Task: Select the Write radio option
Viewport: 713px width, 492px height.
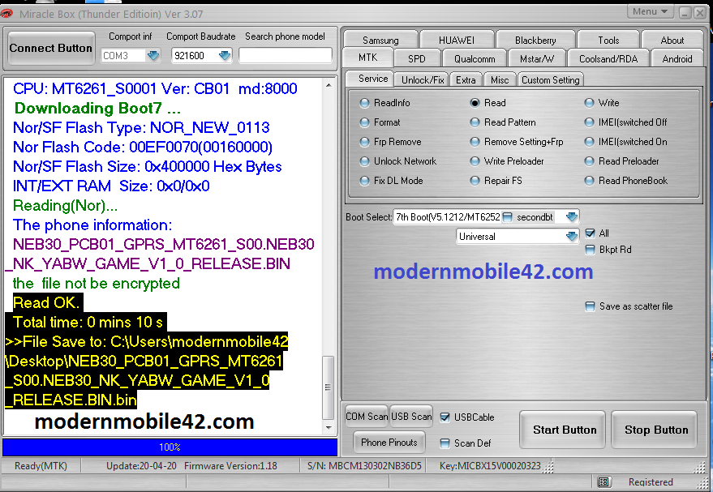Action: point(590,103)
